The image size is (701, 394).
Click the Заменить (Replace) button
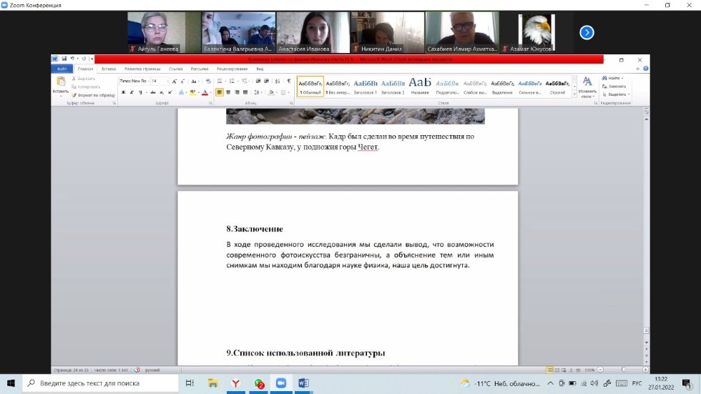pyautogui.click(x=614, y=86)
